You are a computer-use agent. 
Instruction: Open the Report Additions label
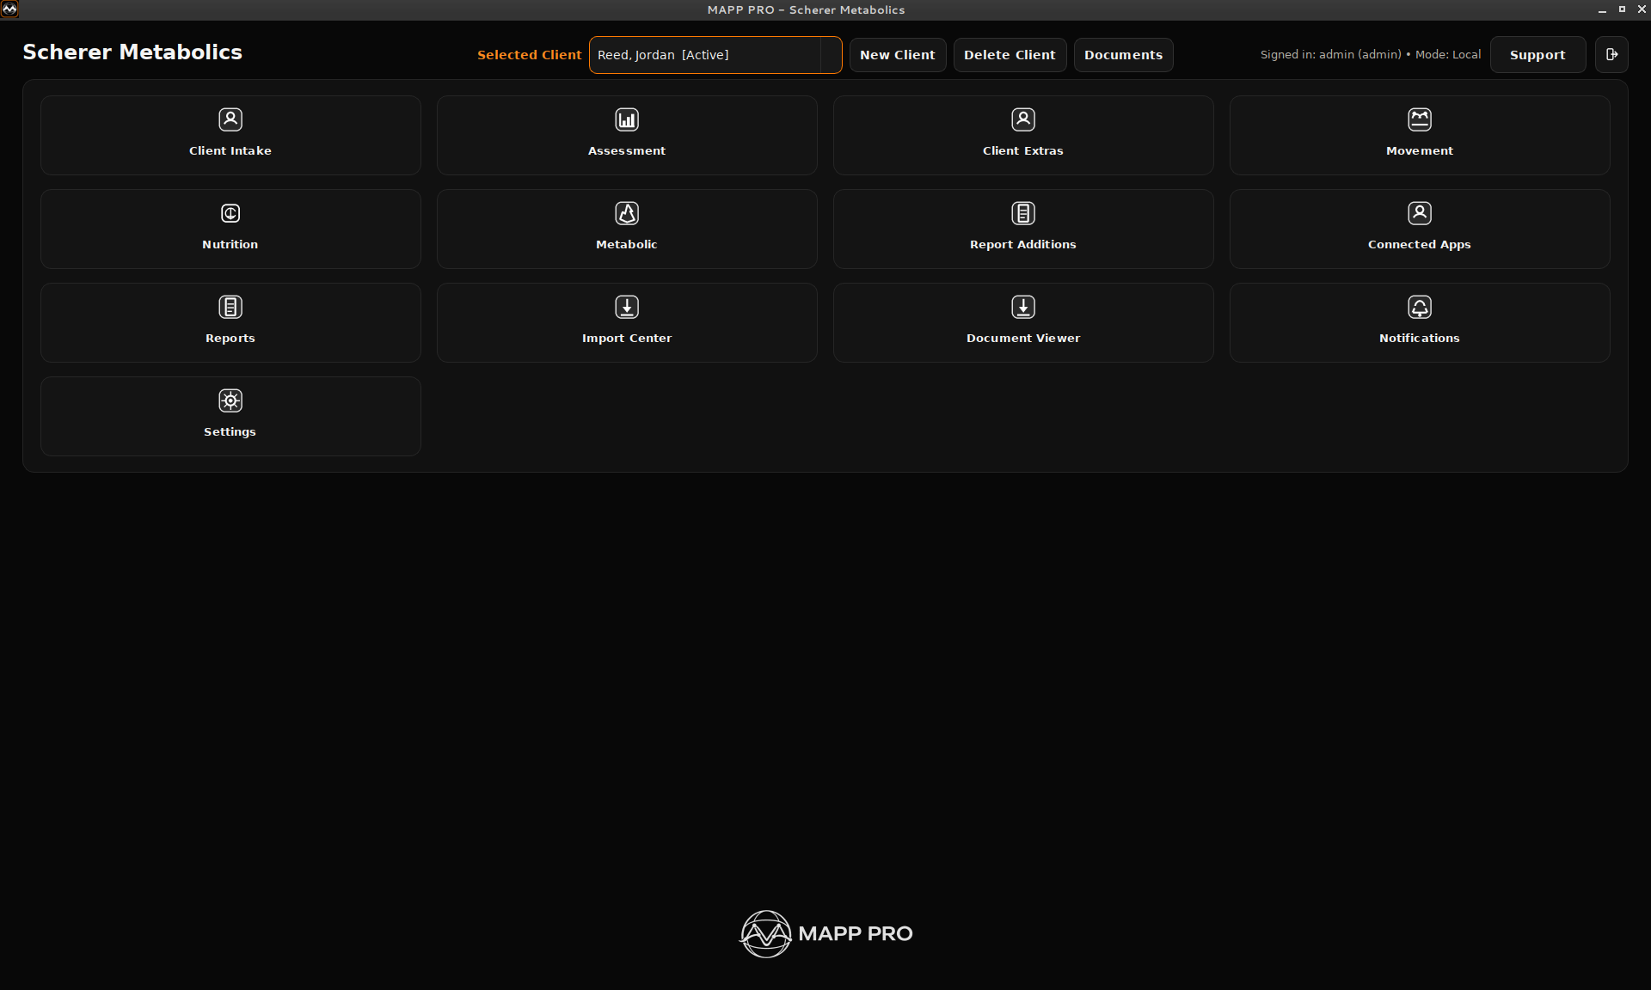(1023, 244)
